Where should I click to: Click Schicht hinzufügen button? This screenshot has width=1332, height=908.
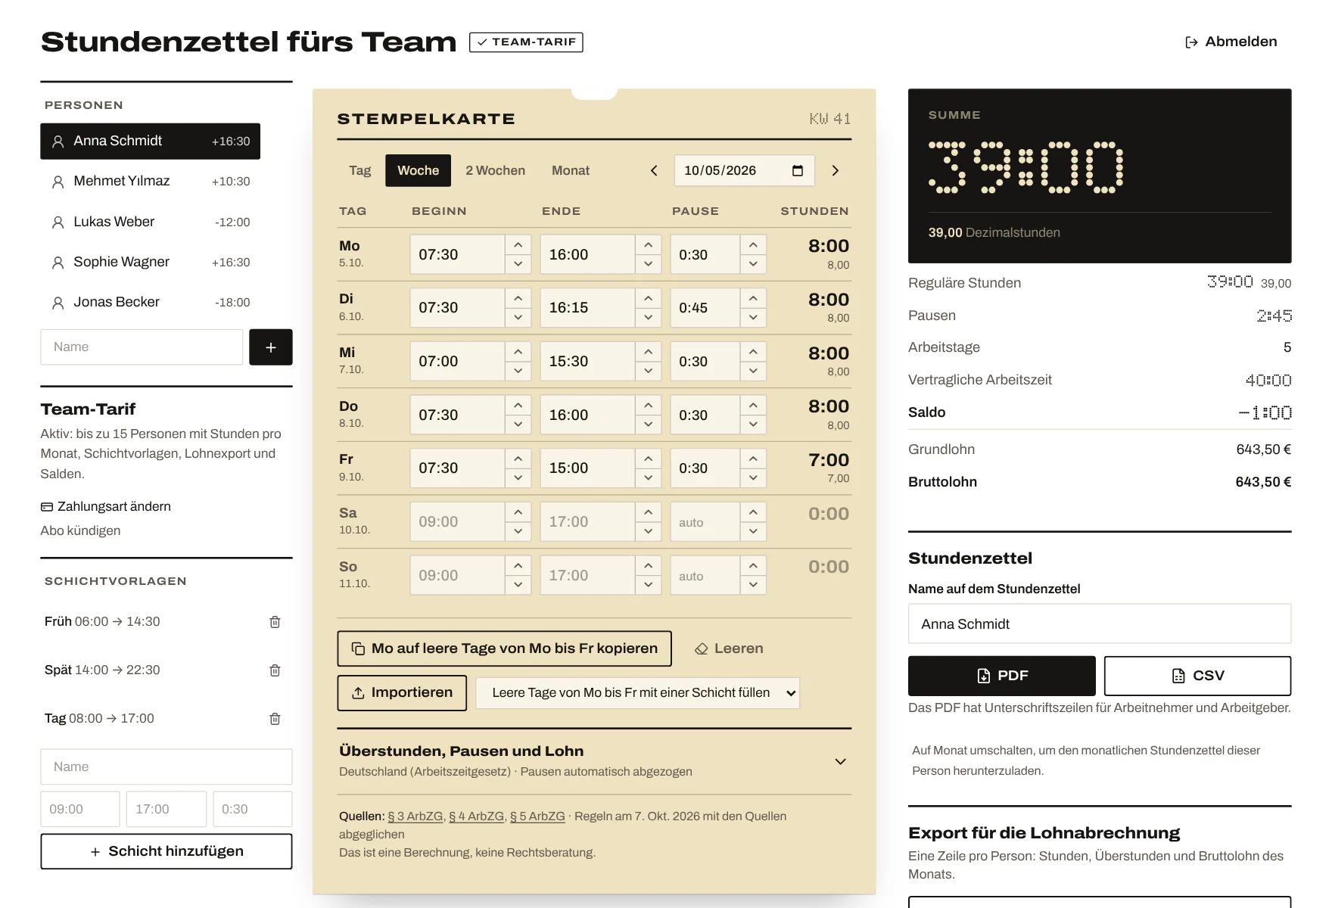[x=166, y=852]
